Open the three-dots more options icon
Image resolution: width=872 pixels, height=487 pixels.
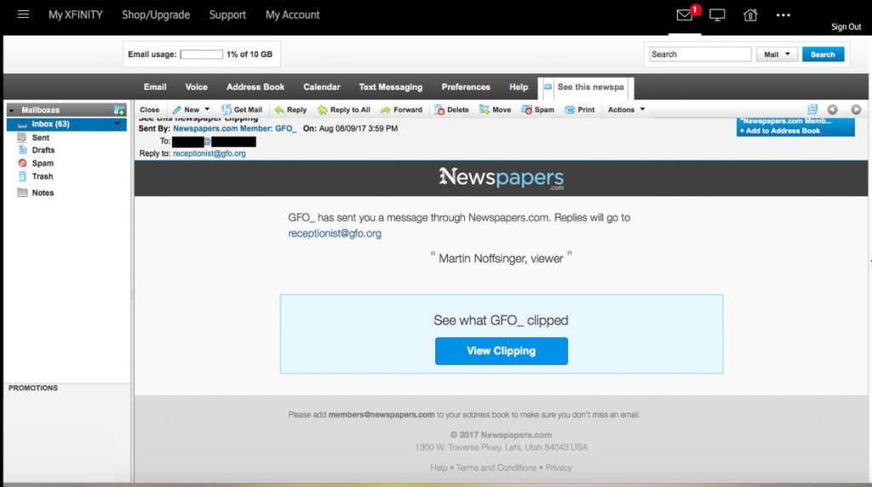pyautogui.click(x=783, y=15)
